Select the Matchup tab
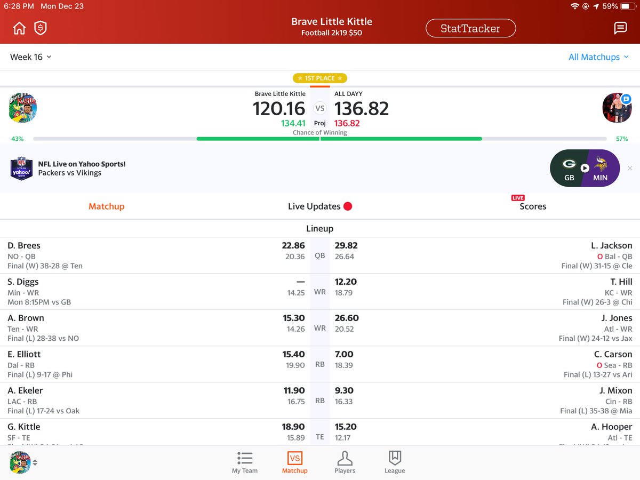This screenshot has height=480, width=640. (106, 206)
